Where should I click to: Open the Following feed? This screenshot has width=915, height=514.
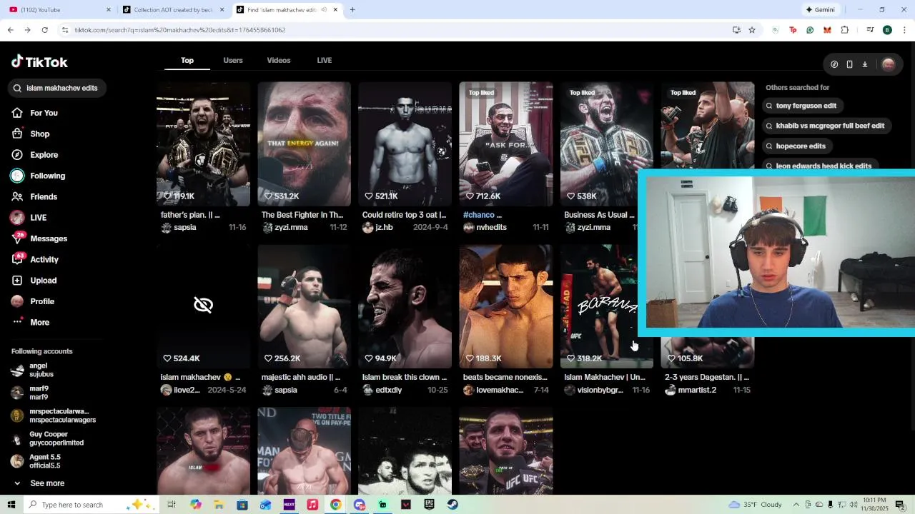47,176
